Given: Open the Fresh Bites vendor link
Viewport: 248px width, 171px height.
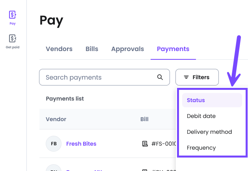Looking at the screenshot, I should (81, 144).
